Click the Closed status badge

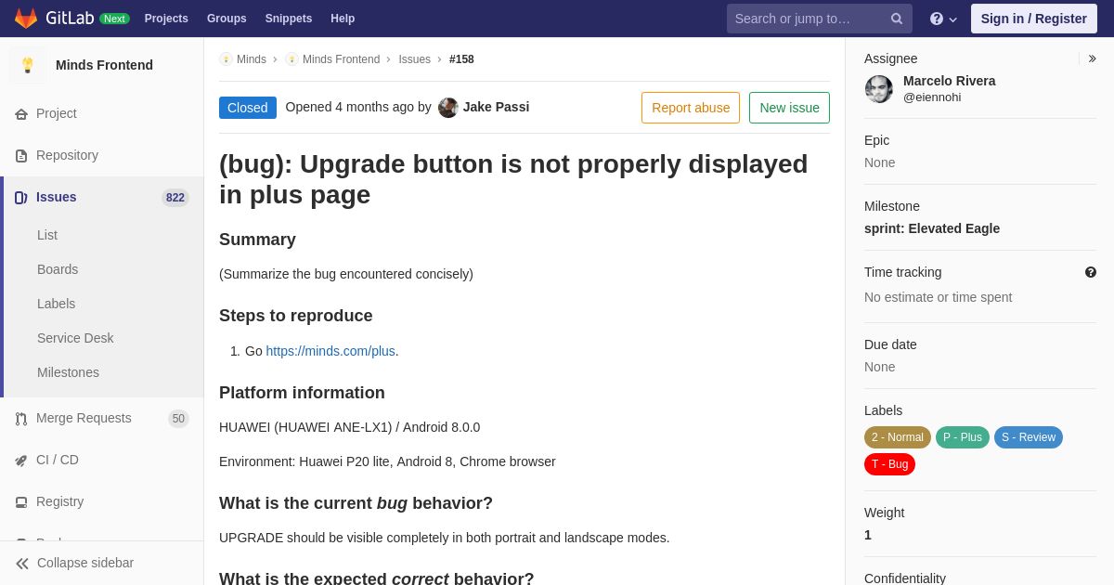pyautogui.click(x=248, y=108)
